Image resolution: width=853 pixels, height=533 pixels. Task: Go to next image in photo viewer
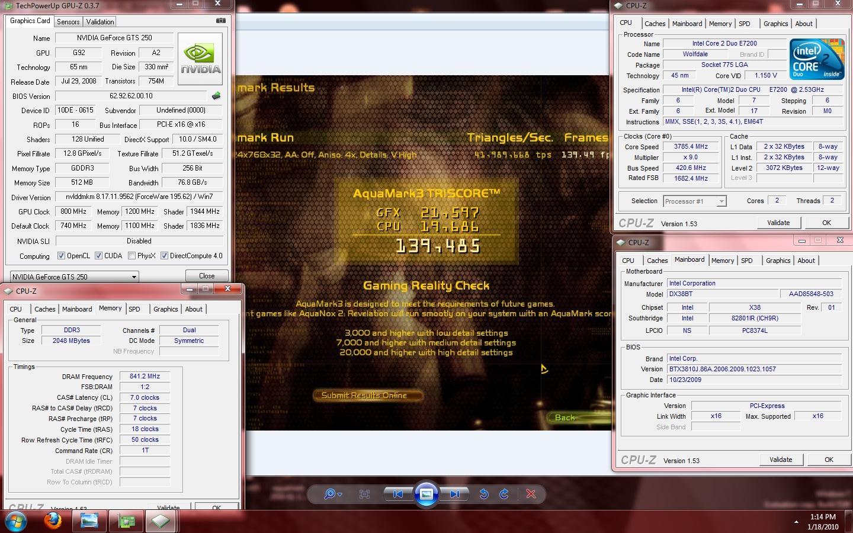pyautogui.click(x=454, y=494)
